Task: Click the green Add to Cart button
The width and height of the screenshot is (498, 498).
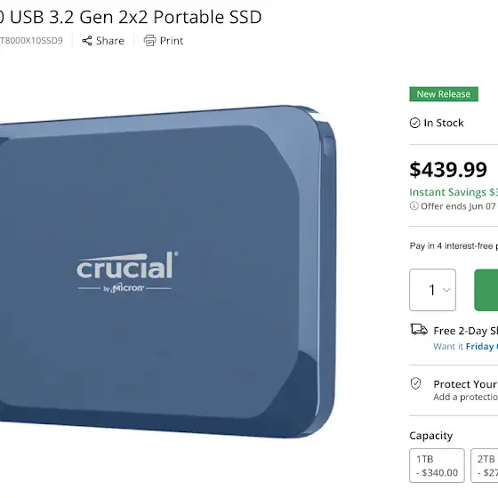Action: [486, 290]
